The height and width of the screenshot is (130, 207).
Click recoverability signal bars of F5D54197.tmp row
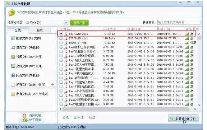[x=187, y=43]
